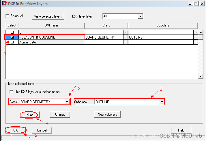Uncheck the PCBACONTINUOUSLINE layer checkbox
The image size is (206, 141).
[x=12, y=37]
